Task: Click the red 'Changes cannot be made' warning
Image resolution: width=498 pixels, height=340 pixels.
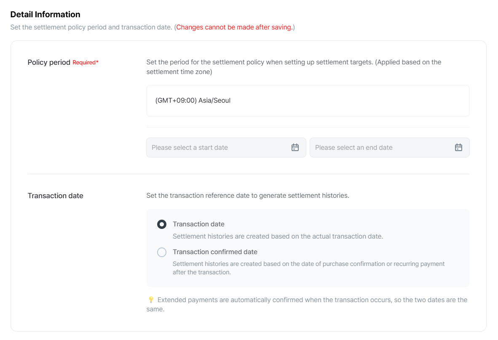Action: coord(234,27)
